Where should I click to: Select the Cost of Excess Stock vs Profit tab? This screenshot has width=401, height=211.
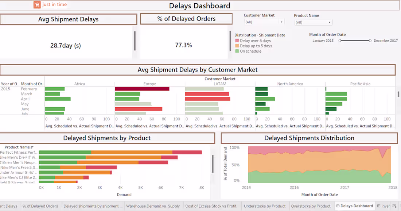[211, 206]
